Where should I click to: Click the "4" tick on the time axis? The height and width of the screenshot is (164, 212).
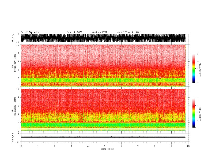pyautogui.click(x=88, y=146)
